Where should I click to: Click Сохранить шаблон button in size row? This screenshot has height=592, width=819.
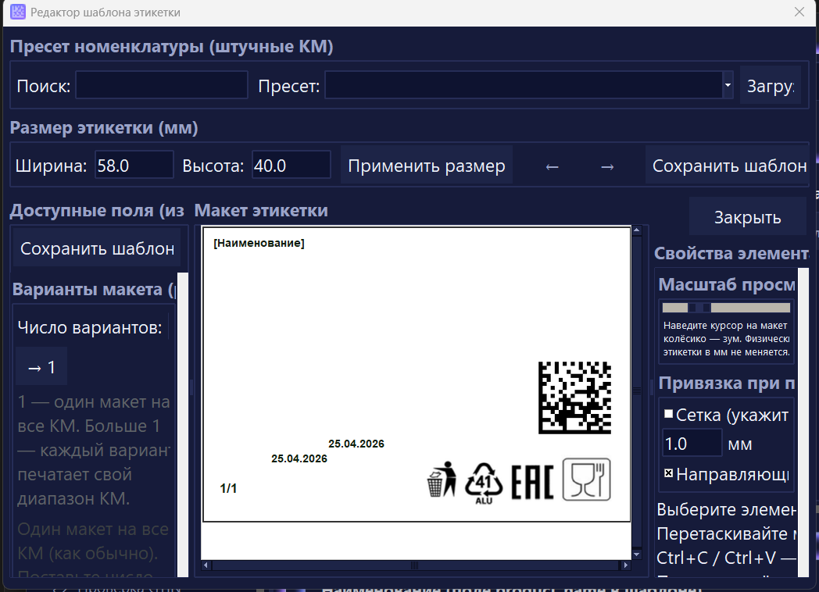(728, 166)
